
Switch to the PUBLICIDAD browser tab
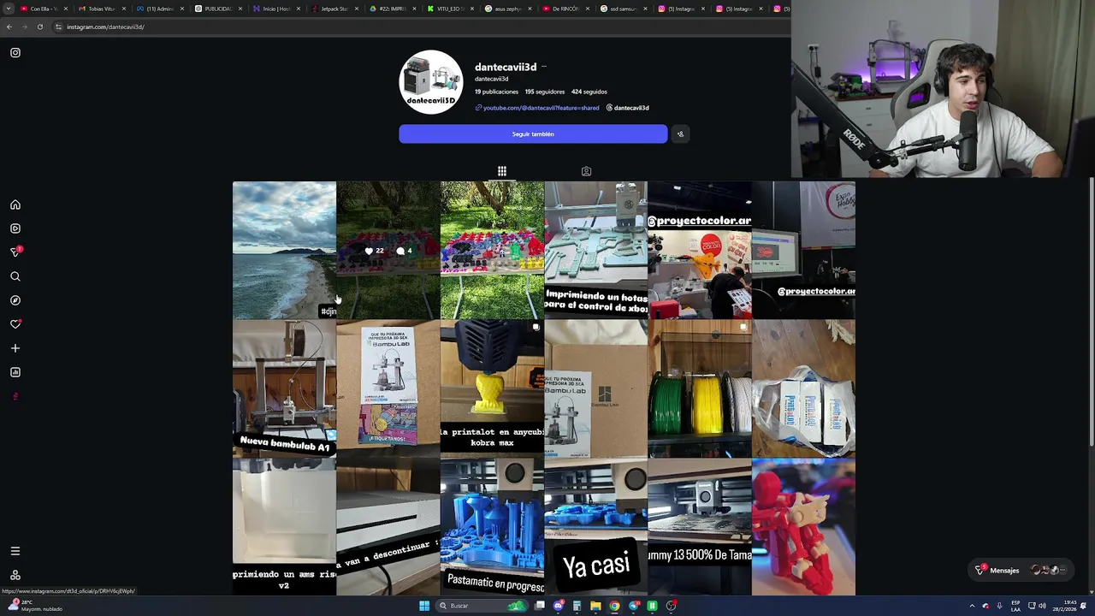point(217,9)
